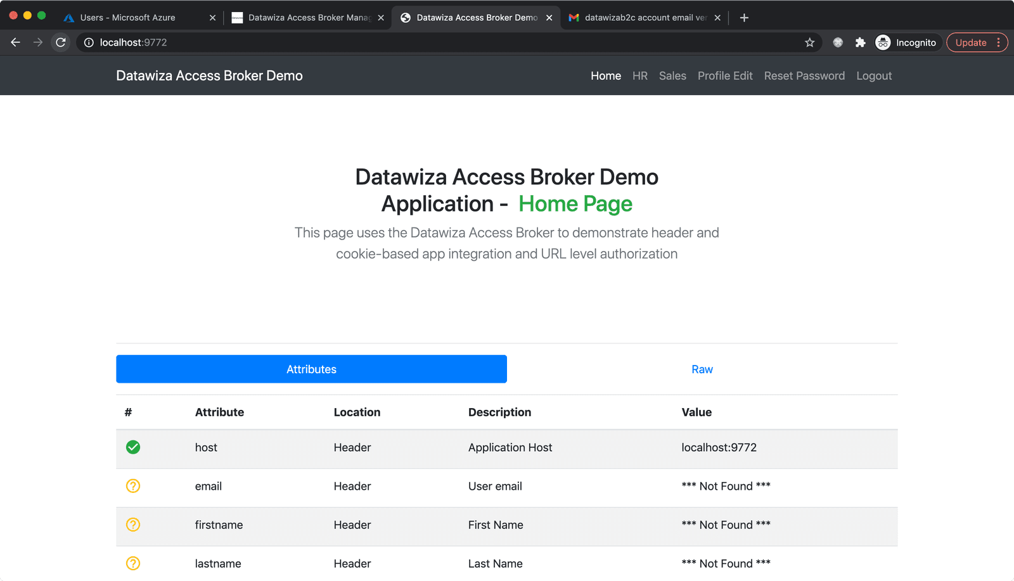Close the active Datawiza Access Broker Demo tab
1014x581 pixels.
pos(549,18)
